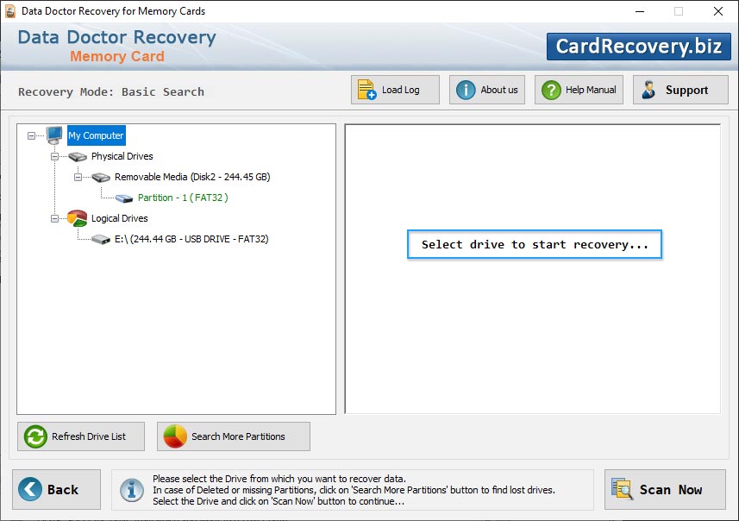
Task: Click the Logical Drives pie chart icon
Action: (x=78, y=218)
